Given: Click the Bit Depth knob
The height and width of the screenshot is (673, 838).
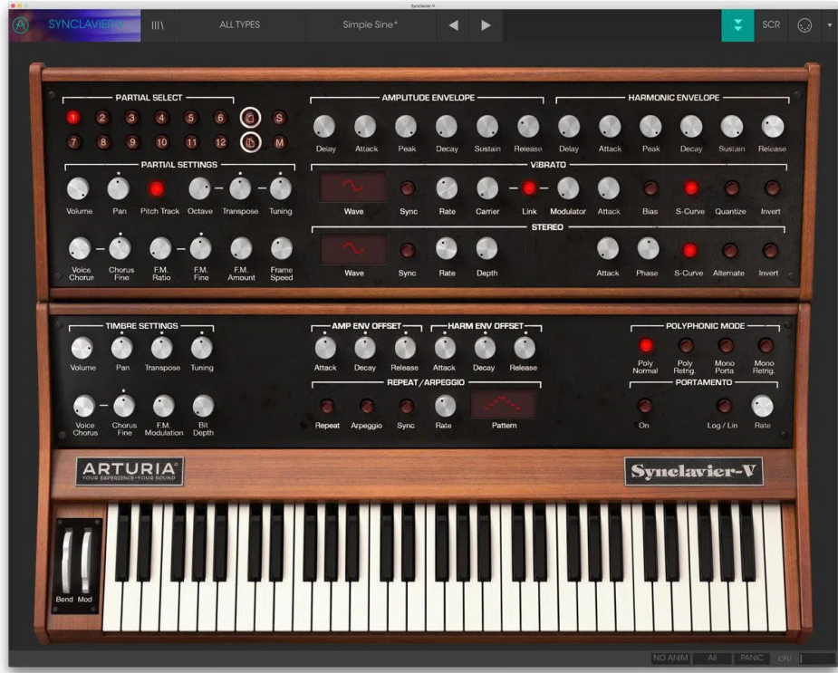Looking at the screenshot, I should tap(203, 407).
